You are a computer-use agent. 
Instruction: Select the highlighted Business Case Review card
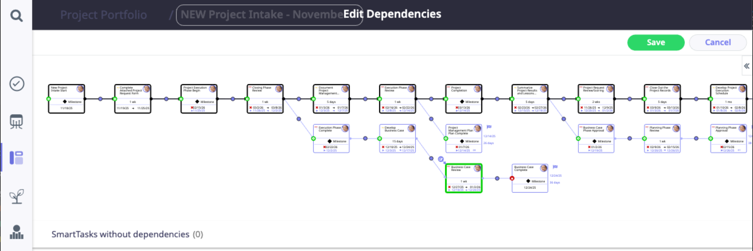463,178
